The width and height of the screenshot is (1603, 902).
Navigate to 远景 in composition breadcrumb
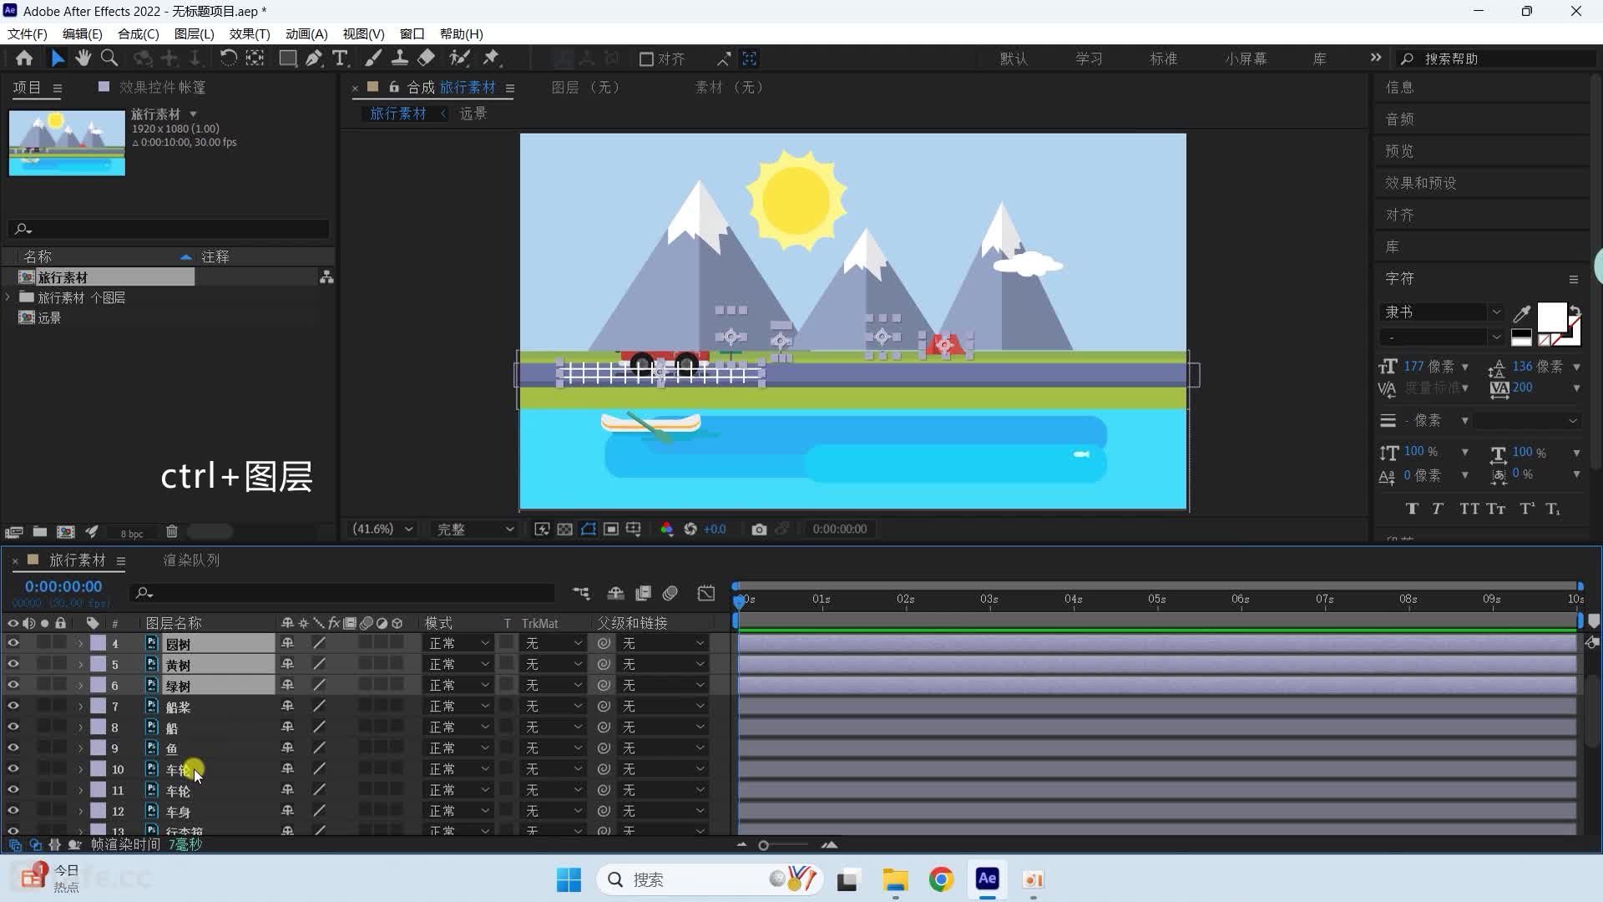coord(473,114)
